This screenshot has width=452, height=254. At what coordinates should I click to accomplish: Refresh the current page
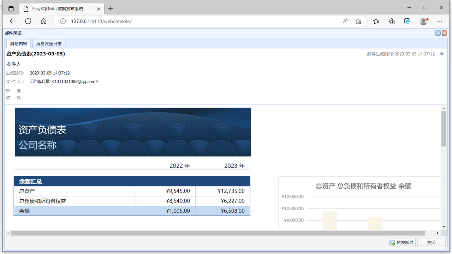click(x=28, y=21)
